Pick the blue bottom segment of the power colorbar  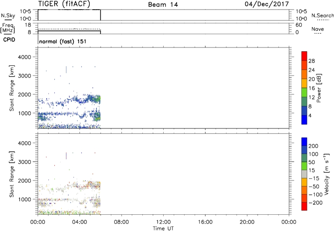[304, 120]
